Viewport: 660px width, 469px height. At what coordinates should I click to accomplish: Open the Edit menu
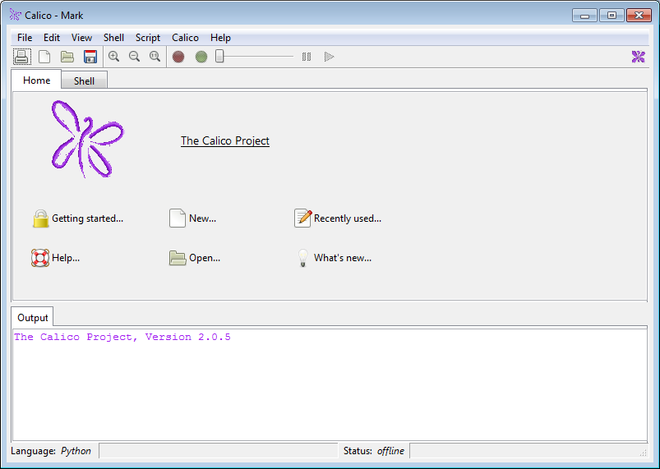pyautogui.click(x=51, y=38)
